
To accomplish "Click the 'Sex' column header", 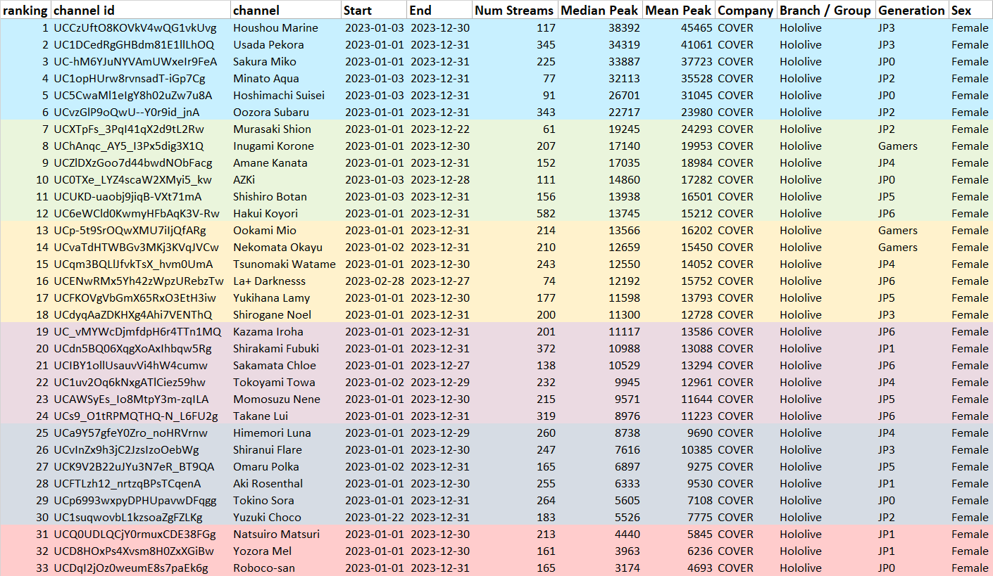I will click(x=970, y=10).
